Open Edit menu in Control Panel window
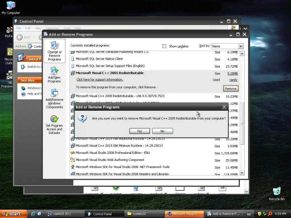Image resolution: width=291 pixels, height=218 pixels. [28, 28]
